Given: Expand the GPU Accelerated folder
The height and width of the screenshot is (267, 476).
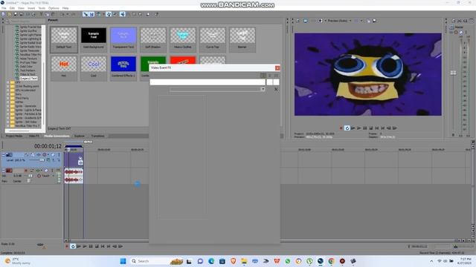Looking at the screenshot, I should click(x=8, y=90).
